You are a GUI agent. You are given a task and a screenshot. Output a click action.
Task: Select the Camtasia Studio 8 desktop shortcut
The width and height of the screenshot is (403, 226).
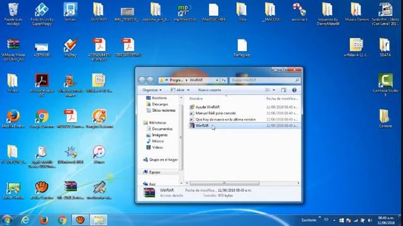click(x=385, y=85)
